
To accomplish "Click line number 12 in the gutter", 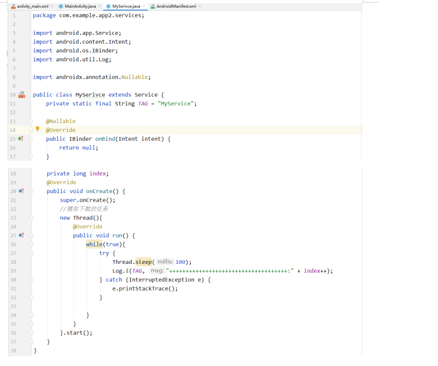I will 12,112.
